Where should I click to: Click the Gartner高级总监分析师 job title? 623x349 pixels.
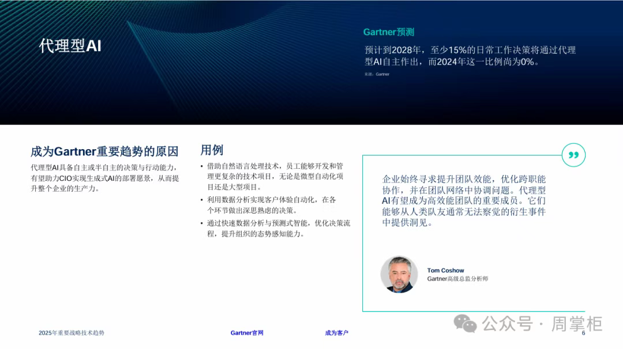point(457,279)
